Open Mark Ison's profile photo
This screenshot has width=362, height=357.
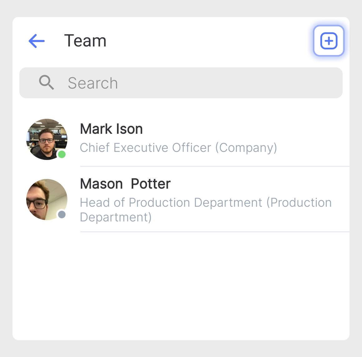(46, 139)
